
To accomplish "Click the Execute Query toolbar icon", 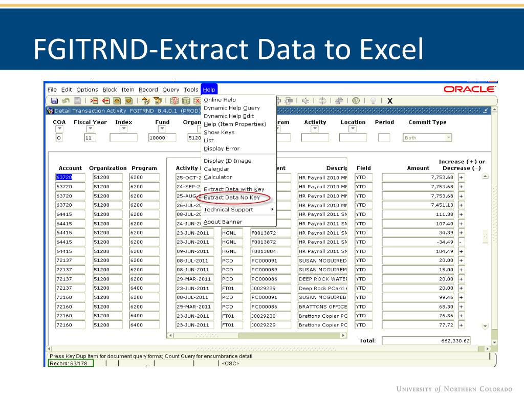I will click(x=186, y=101).
